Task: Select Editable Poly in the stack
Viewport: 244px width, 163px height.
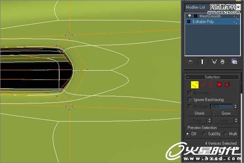Action: coord(212,22)
